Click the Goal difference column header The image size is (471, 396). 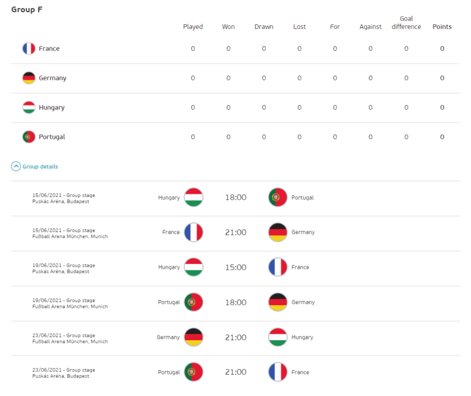point(406,23)
